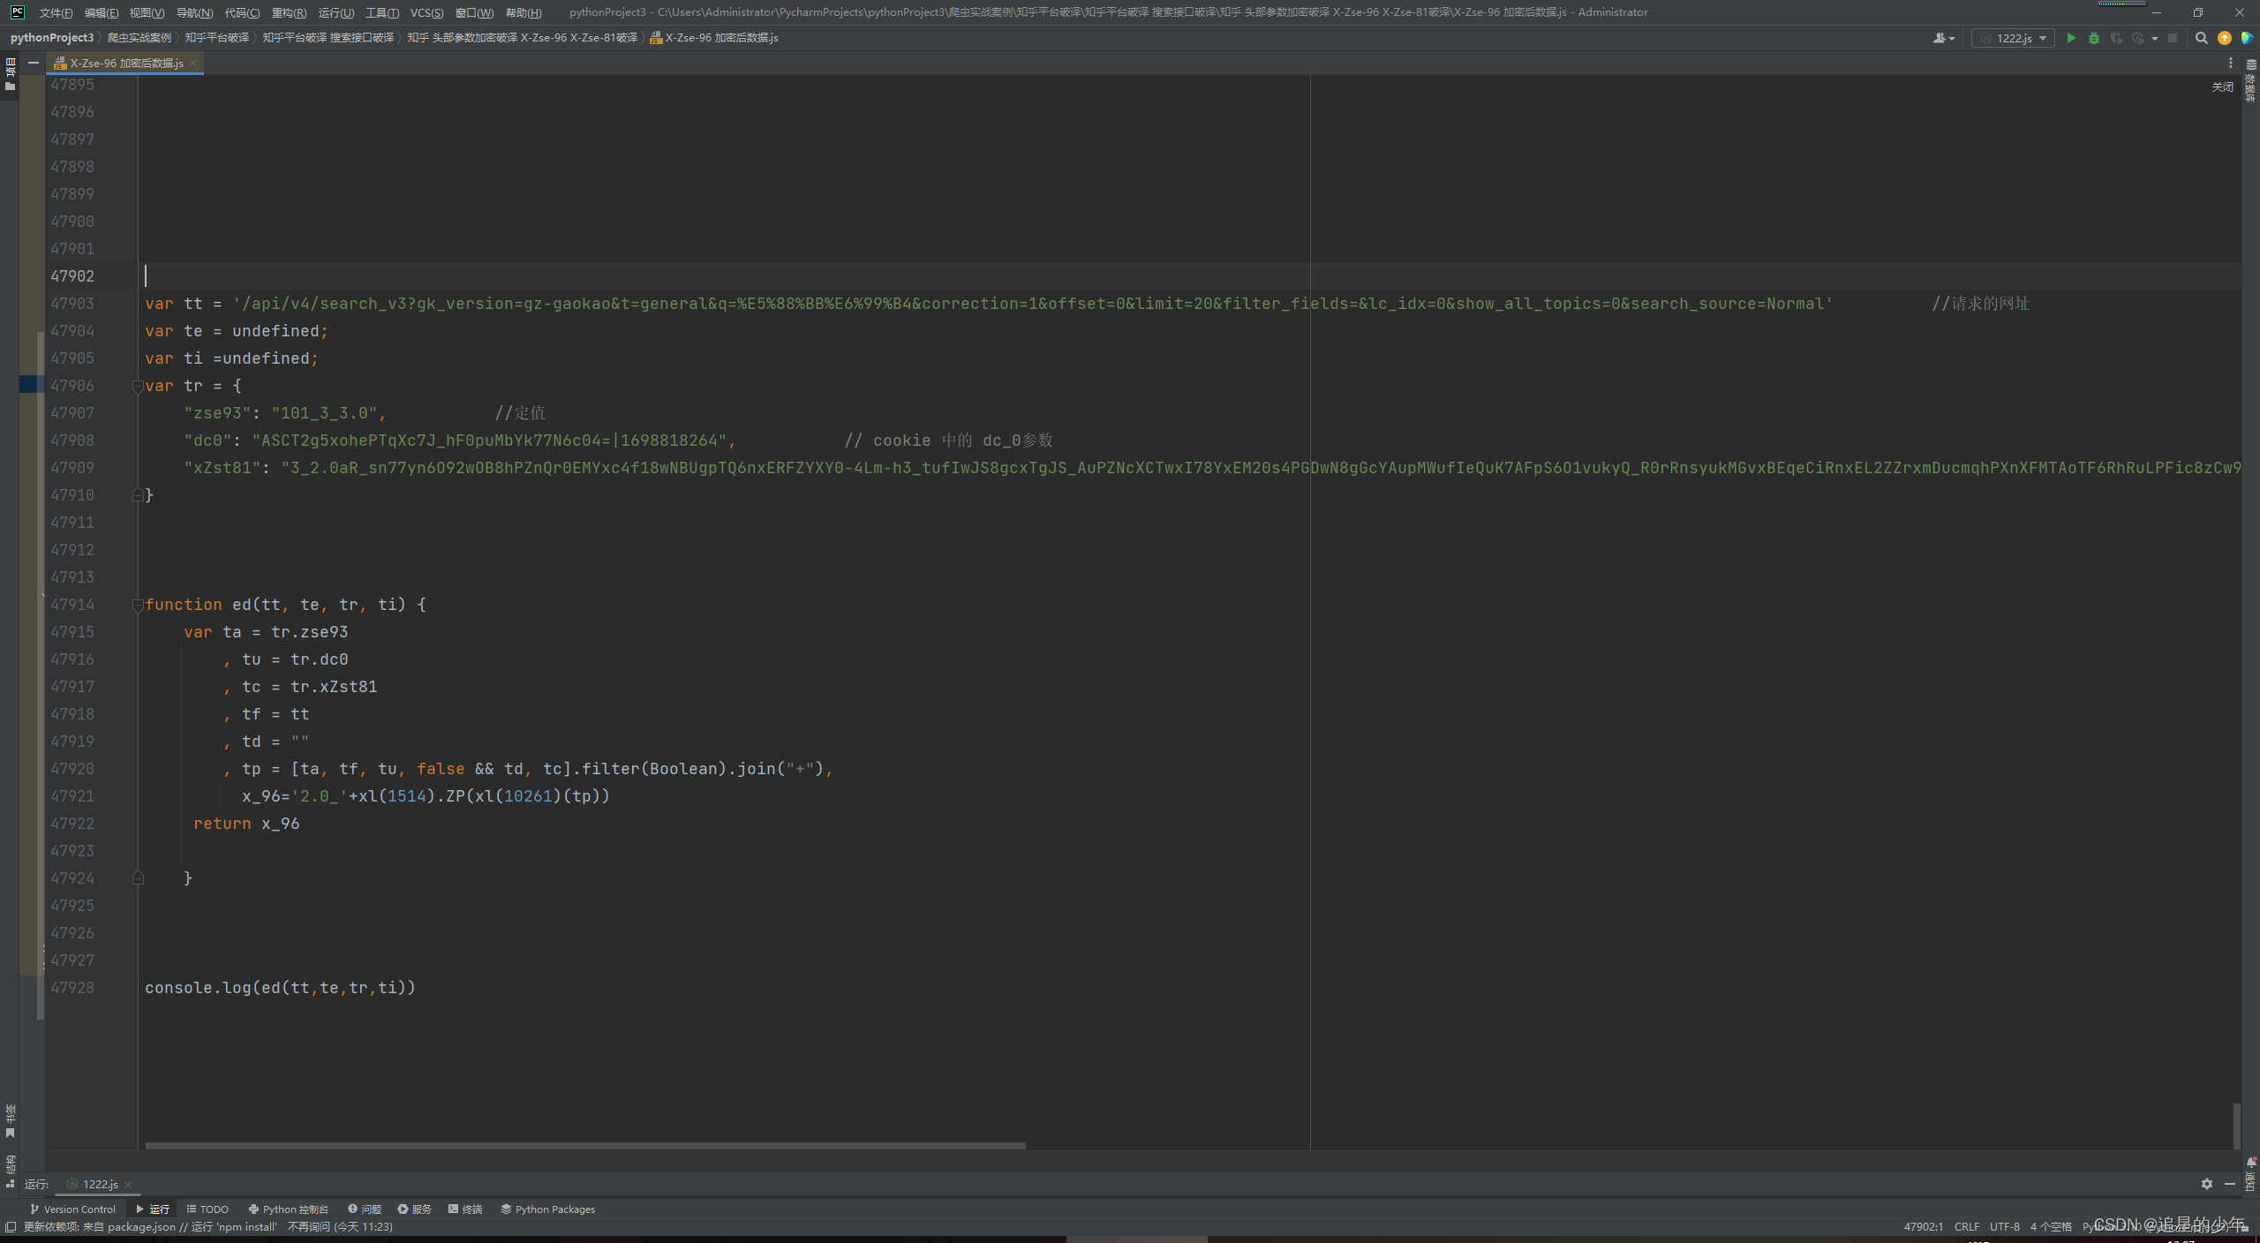Click the run with coverage icon

coord(2117,38)
